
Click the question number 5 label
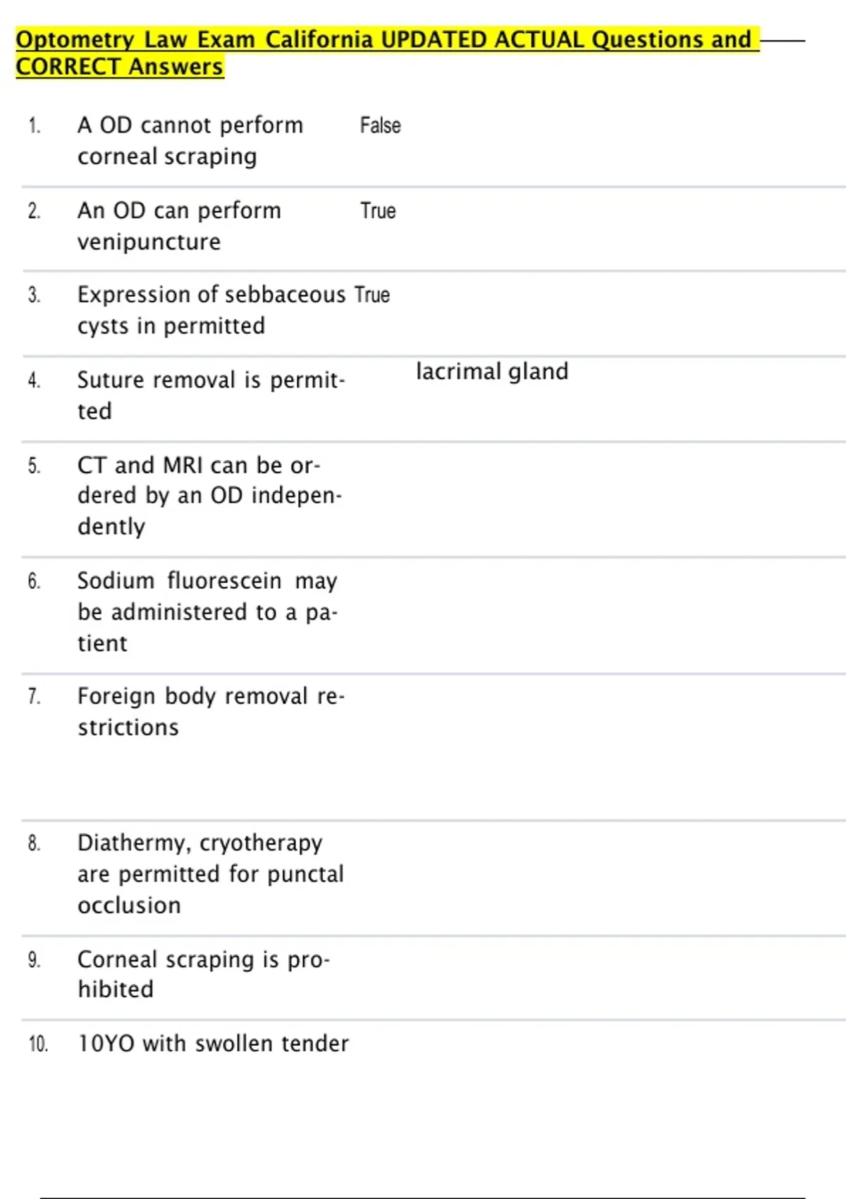point(34,466)
